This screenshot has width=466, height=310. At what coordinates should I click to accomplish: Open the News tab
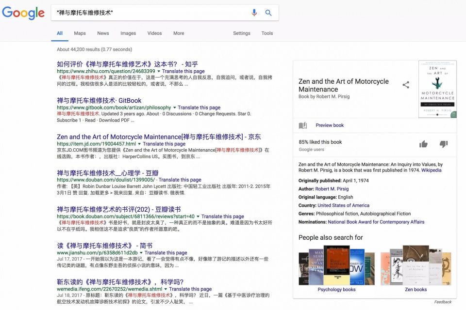(x=103, y=33)
